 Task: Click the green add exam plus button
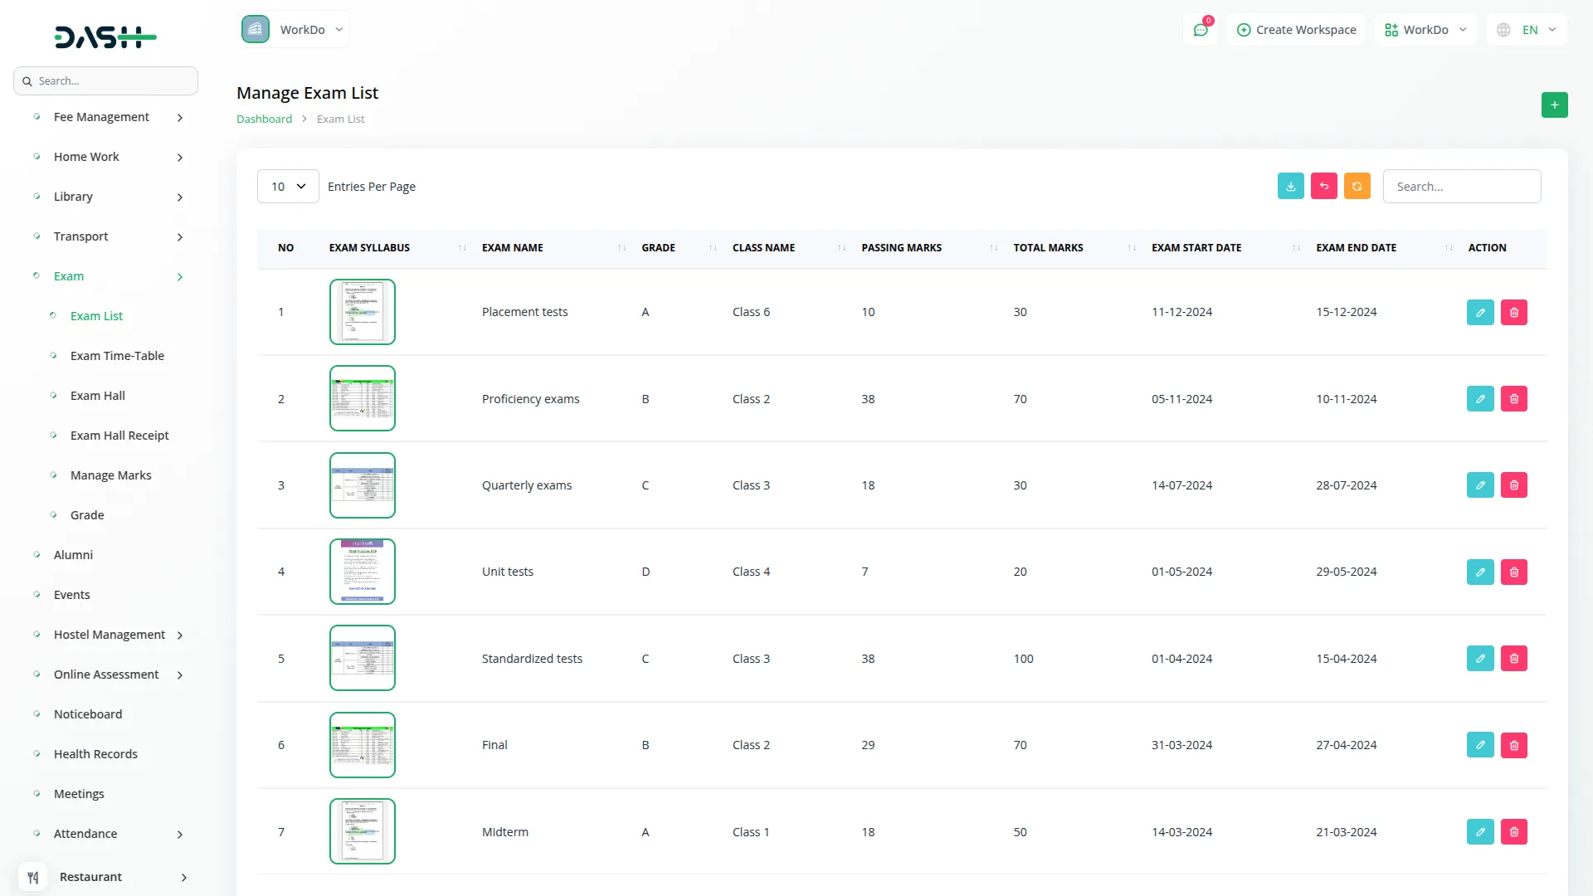pyautogui.click(x=1555, y=105)
